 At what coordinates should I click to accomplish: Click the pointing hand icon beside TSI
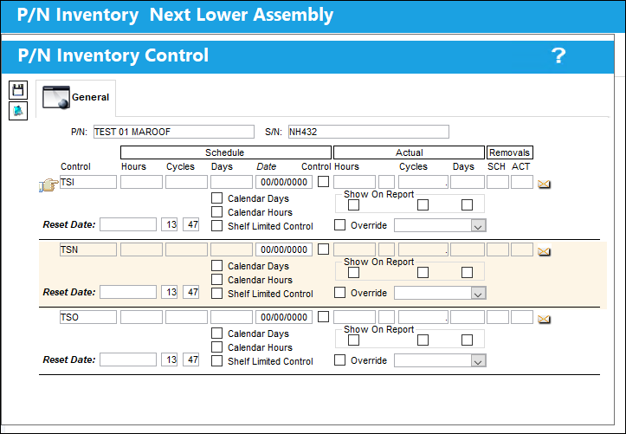point(48,185)
